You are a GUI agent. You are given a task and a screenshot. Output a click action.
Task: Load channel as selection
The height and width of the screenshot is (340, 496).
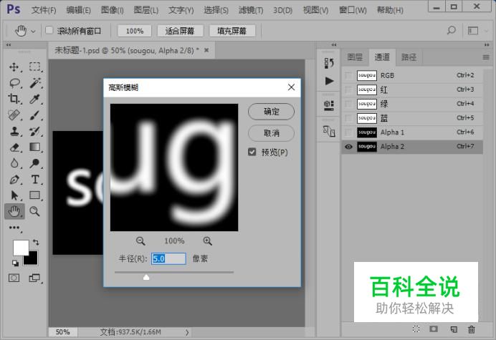(416, 329)
